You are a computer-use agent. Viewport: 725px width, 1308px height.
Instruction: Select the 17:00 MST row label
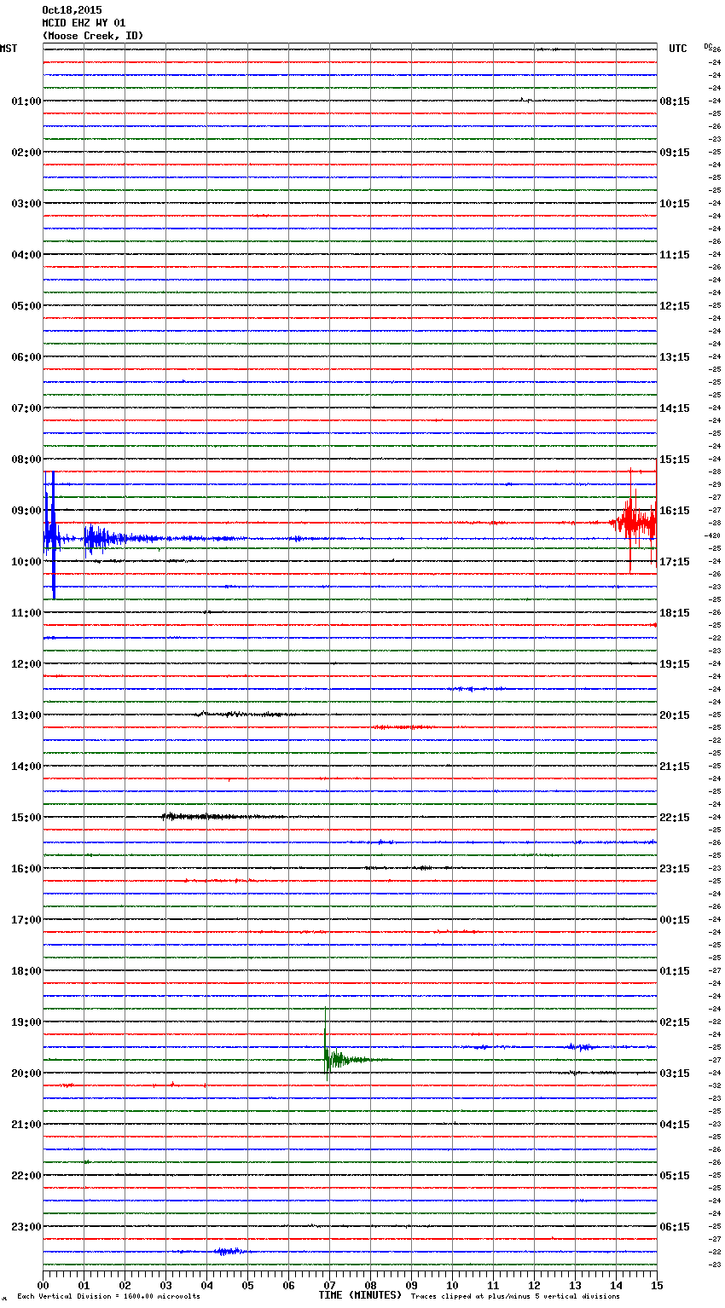coord(26,919)
